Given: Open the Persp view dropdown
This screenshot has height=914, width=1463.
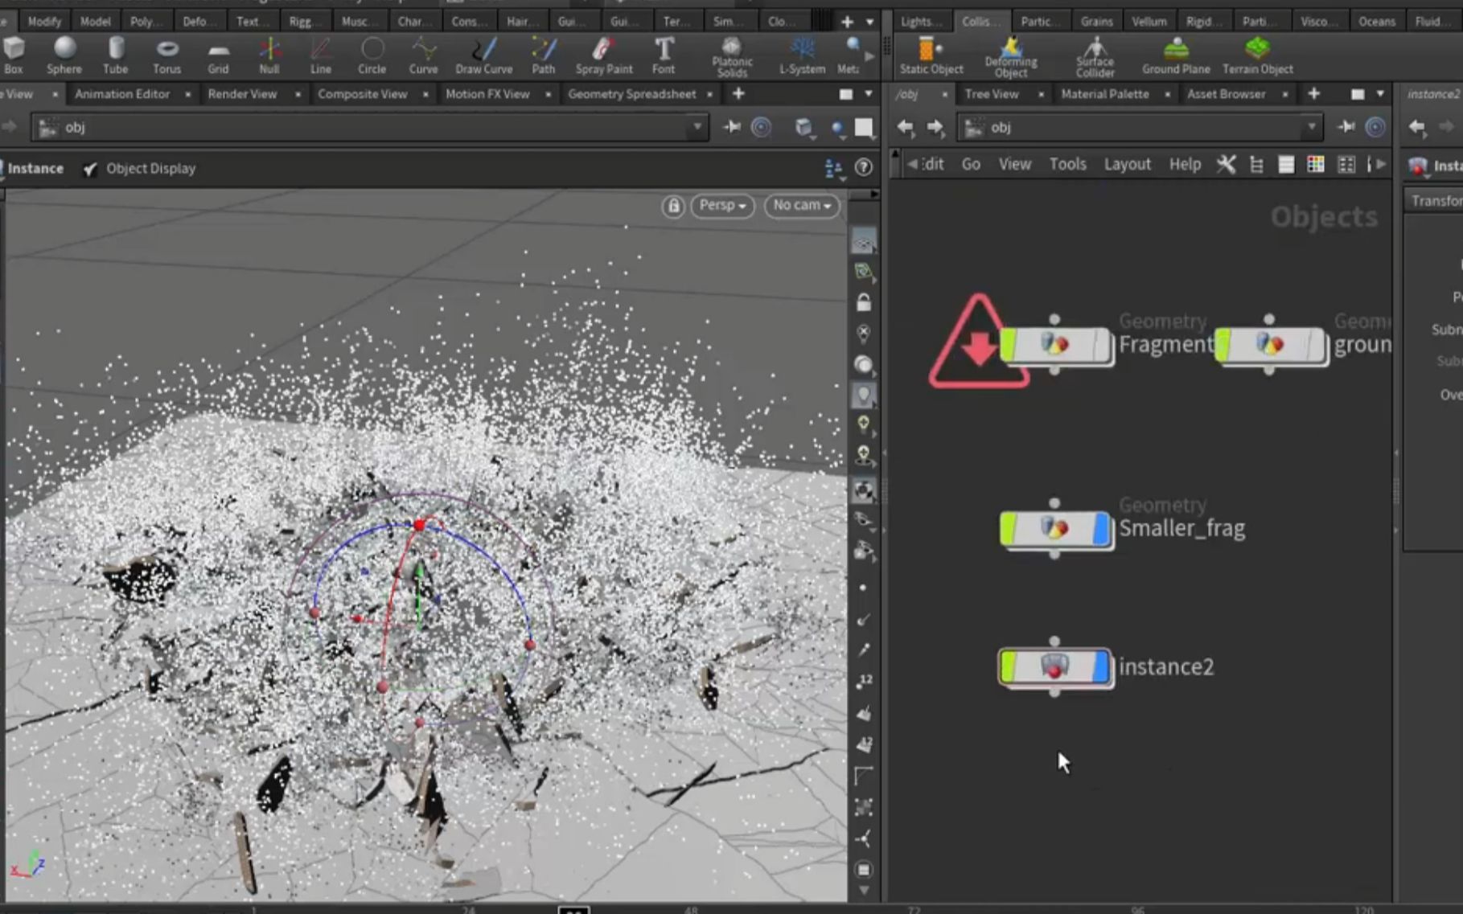Looking at the screenshot, I should click(721, 205).
